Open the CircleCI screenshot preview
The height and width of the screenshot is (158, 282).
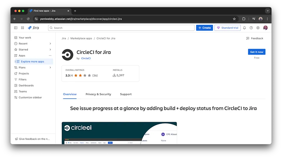(119, 133)
